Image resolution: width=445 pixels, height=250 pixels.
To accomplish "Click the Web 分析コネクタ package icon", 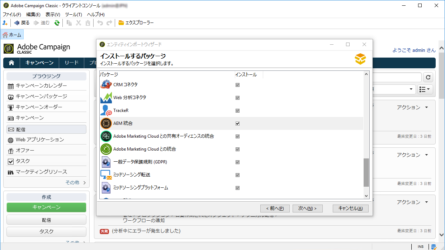I will (106, 98).
